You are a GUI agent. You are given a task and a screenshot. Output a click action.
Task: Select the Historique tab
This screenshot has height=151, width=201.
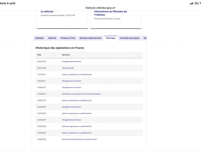pyautogui.click(x=111, y=38)
